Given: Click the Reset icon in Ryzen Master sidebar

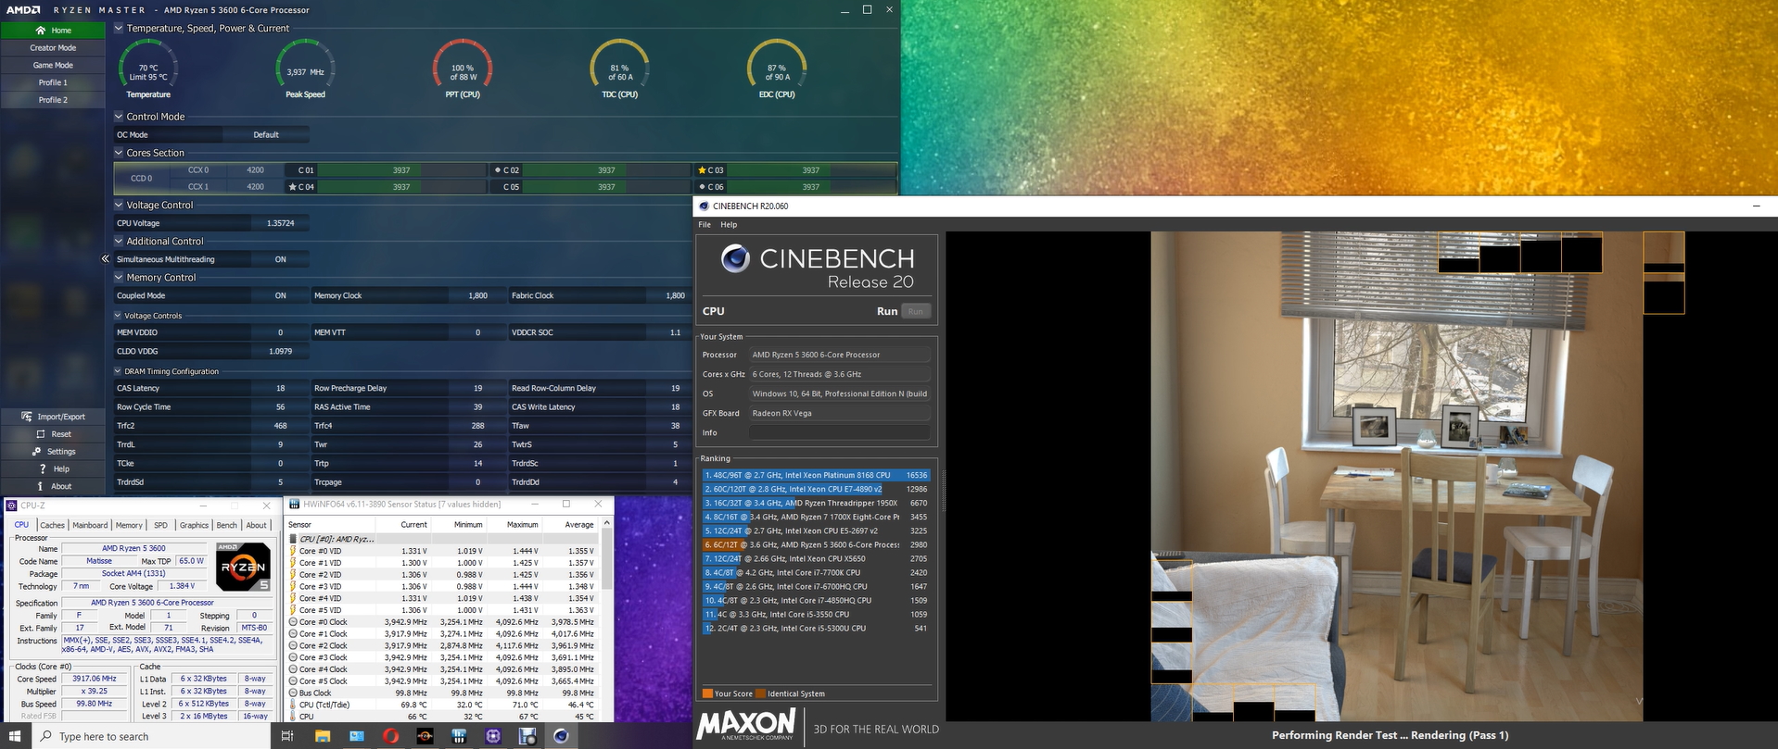Looking at the screenshot, I should [40, 434].
